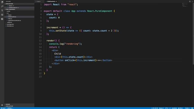Click the LF line ending status item
The image size is (194, 109).
coord(170,108)
